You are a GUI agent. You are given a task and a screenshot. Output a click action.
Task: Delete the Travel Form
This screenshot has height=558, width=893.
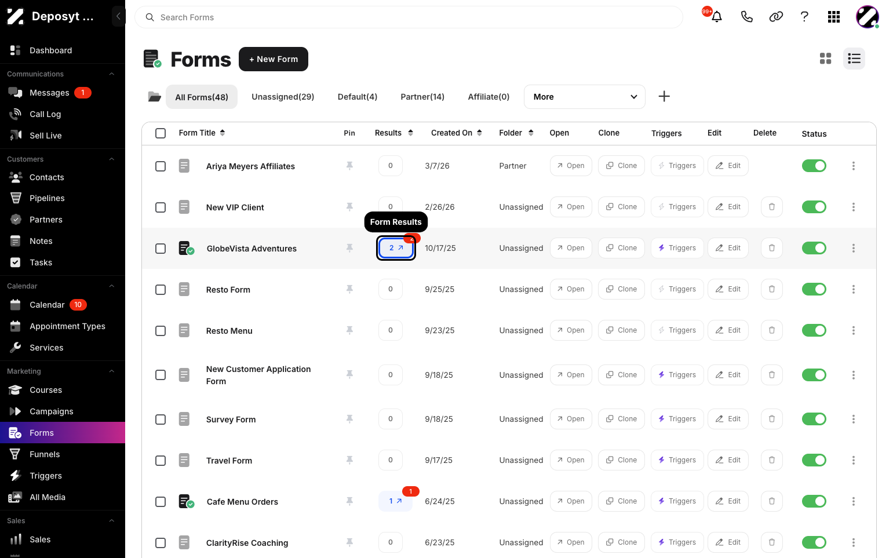click(x=772, y=460)
